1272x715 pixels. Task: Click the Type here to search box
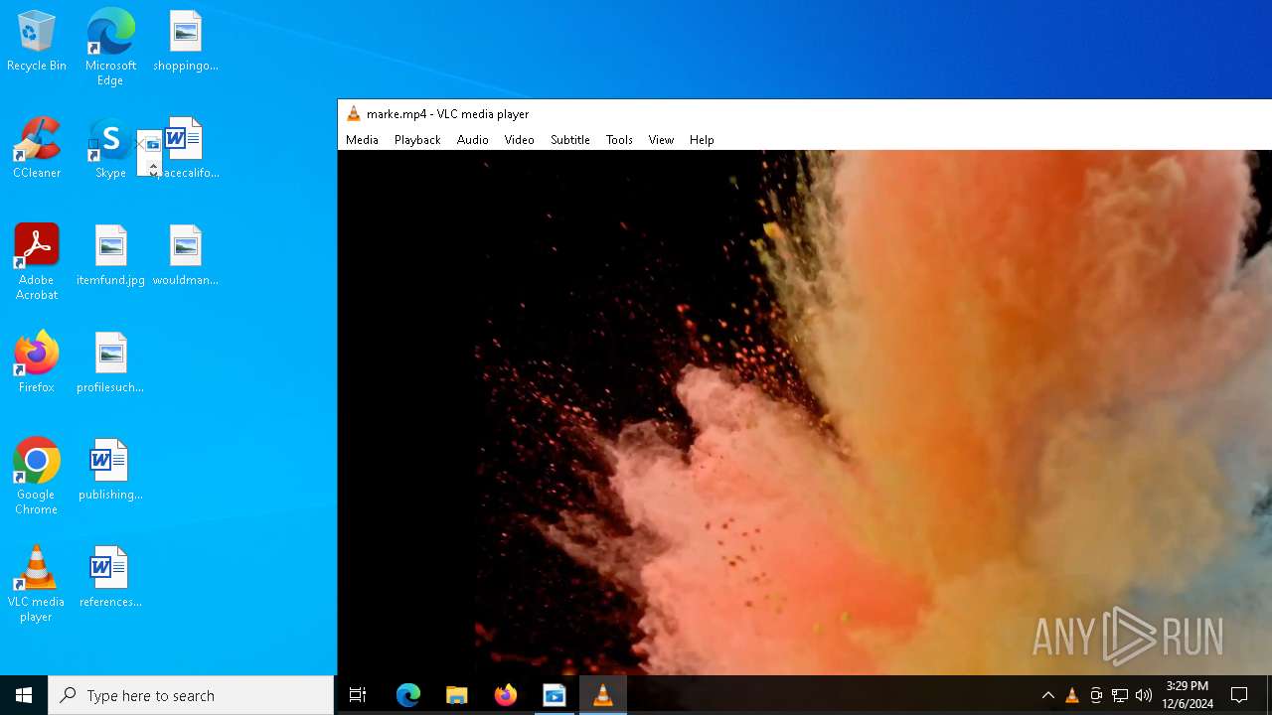click(191, 695)
